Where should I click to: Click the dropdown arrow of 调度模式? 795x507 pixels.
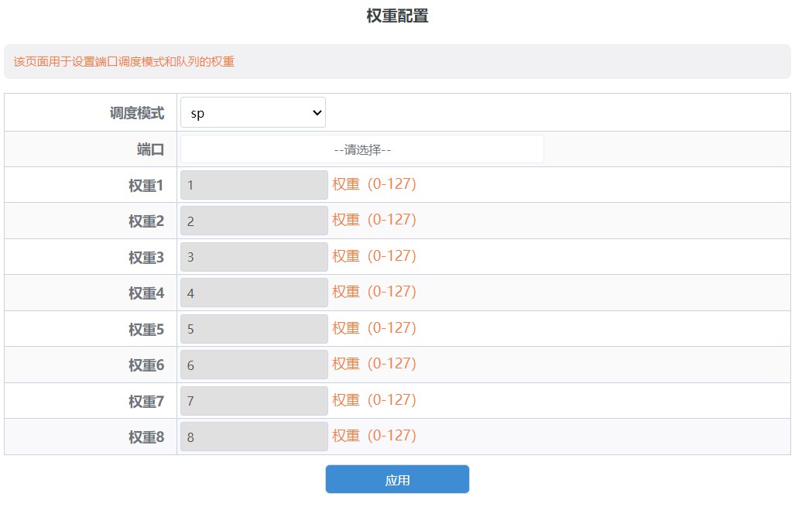pos(317,112)
